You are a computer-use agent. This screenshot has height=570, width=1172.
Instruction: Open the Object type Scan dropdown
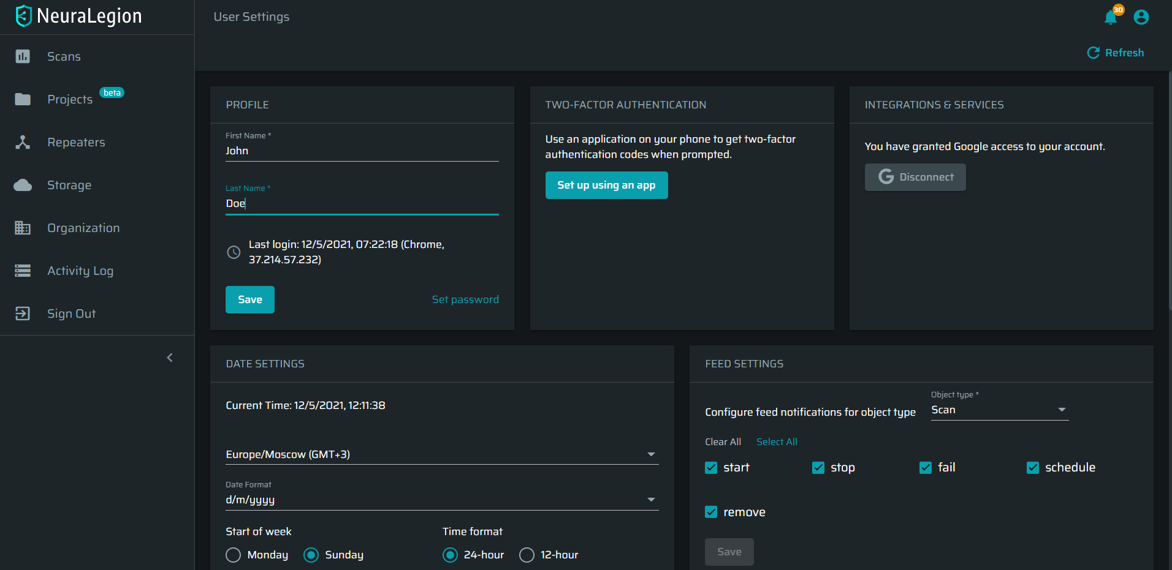(1000, 410)
